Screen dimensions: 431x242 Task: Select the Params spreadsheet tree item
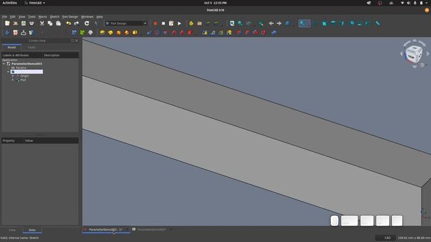pyautogui.click(x=19, y=68)
